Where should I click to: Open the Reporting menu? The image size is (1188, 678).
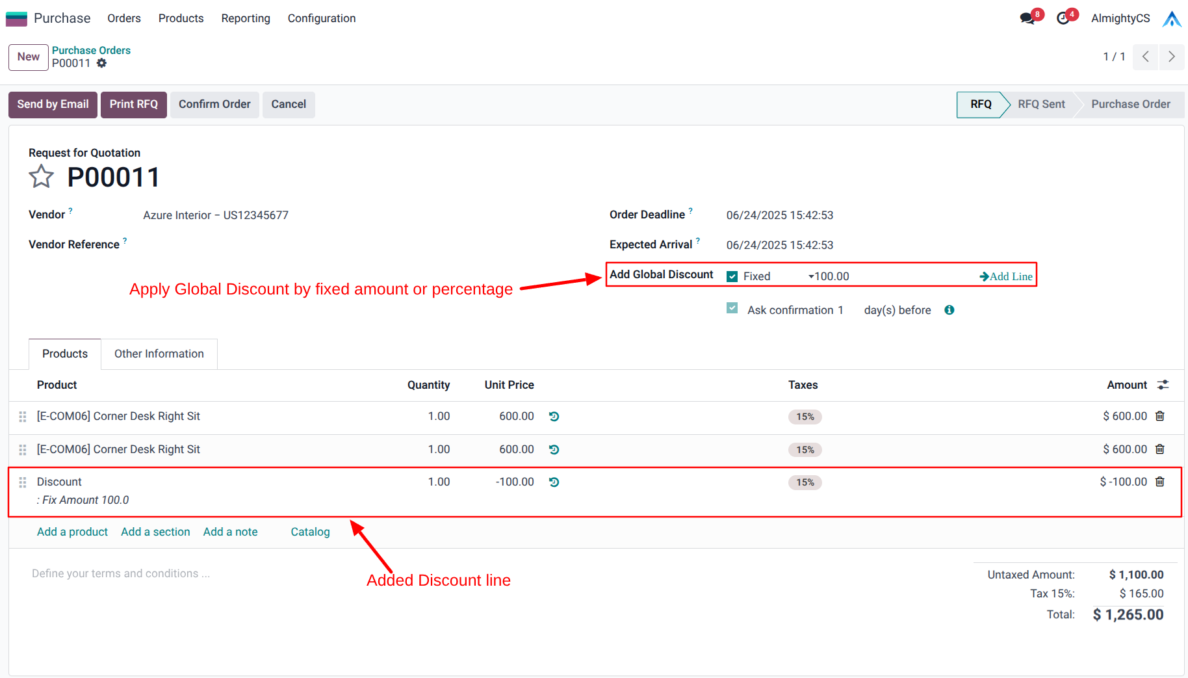point(245,18)
